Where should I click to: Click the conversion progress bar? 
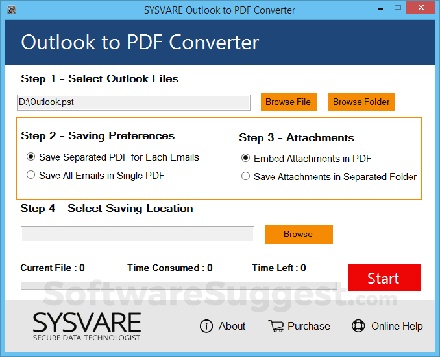(178, 285)
